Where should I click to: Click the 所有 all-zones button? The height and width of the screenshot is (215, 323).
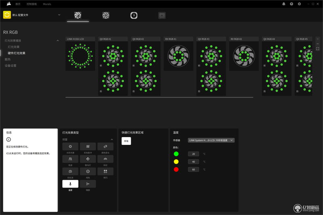[x=126, y=141]
